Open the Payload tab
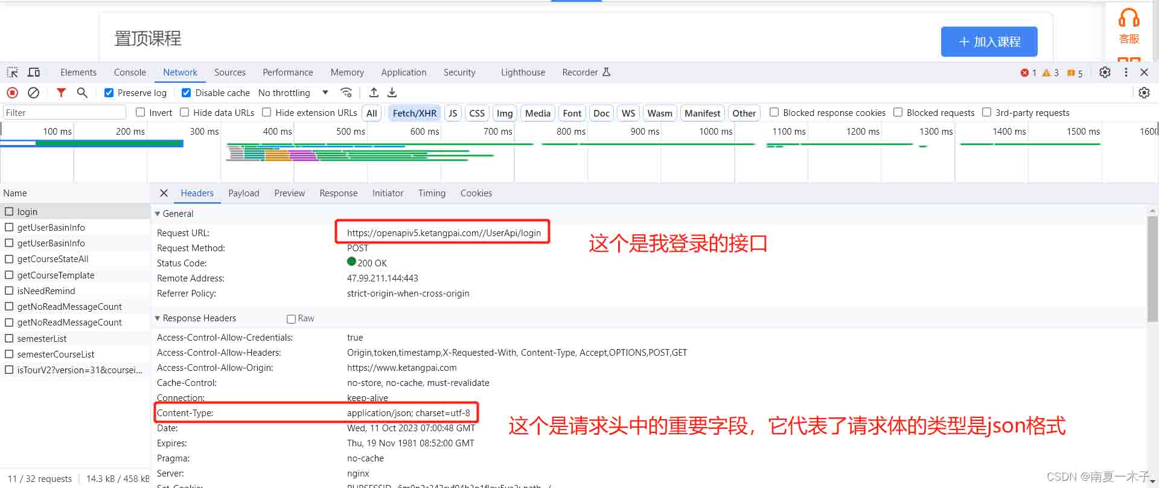Viewport: 1159px width, 488px height. (x=243, y=193)
